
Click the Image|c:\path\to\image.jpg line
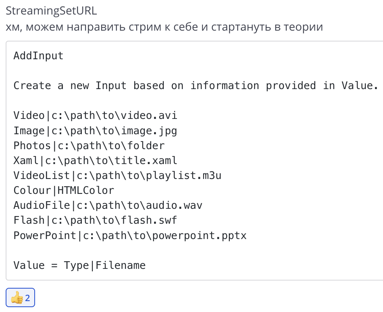click(x=95, y=131)
